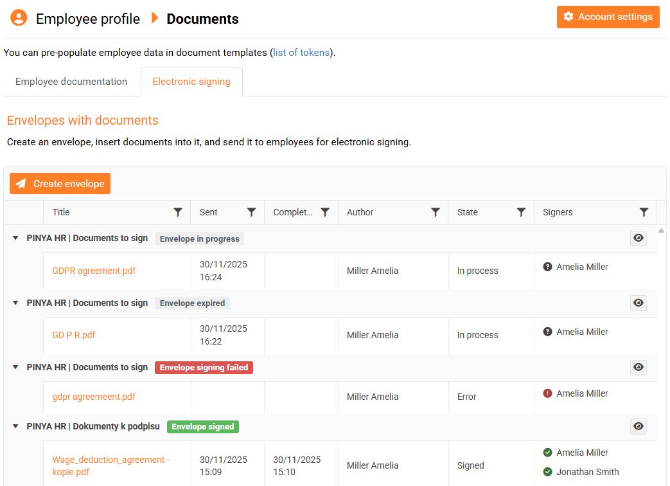Viewport: 670px width, 486px height.
Task: Filter envelopes by State
Action: tap(522, 212)
